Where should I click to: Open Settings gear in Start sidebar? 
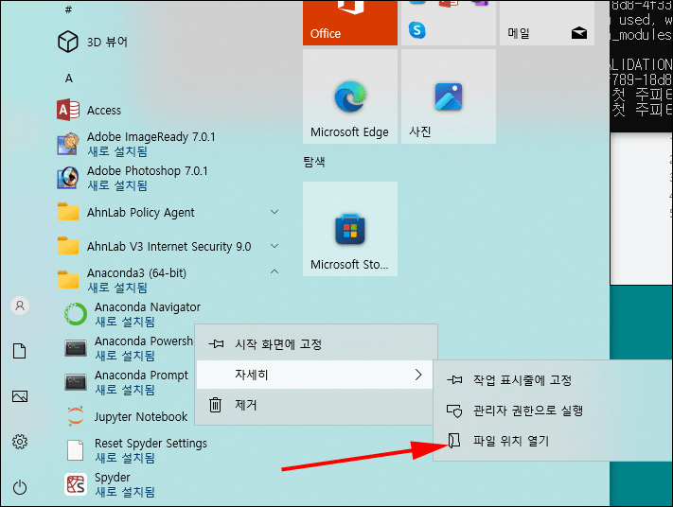(20, 442)
